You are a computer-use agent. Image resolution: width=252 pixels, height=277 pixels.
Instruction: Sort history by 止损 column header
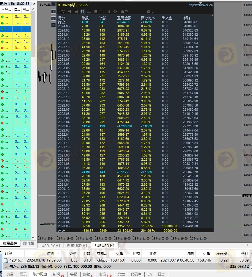pyautogui.click(x=136, y=253)
